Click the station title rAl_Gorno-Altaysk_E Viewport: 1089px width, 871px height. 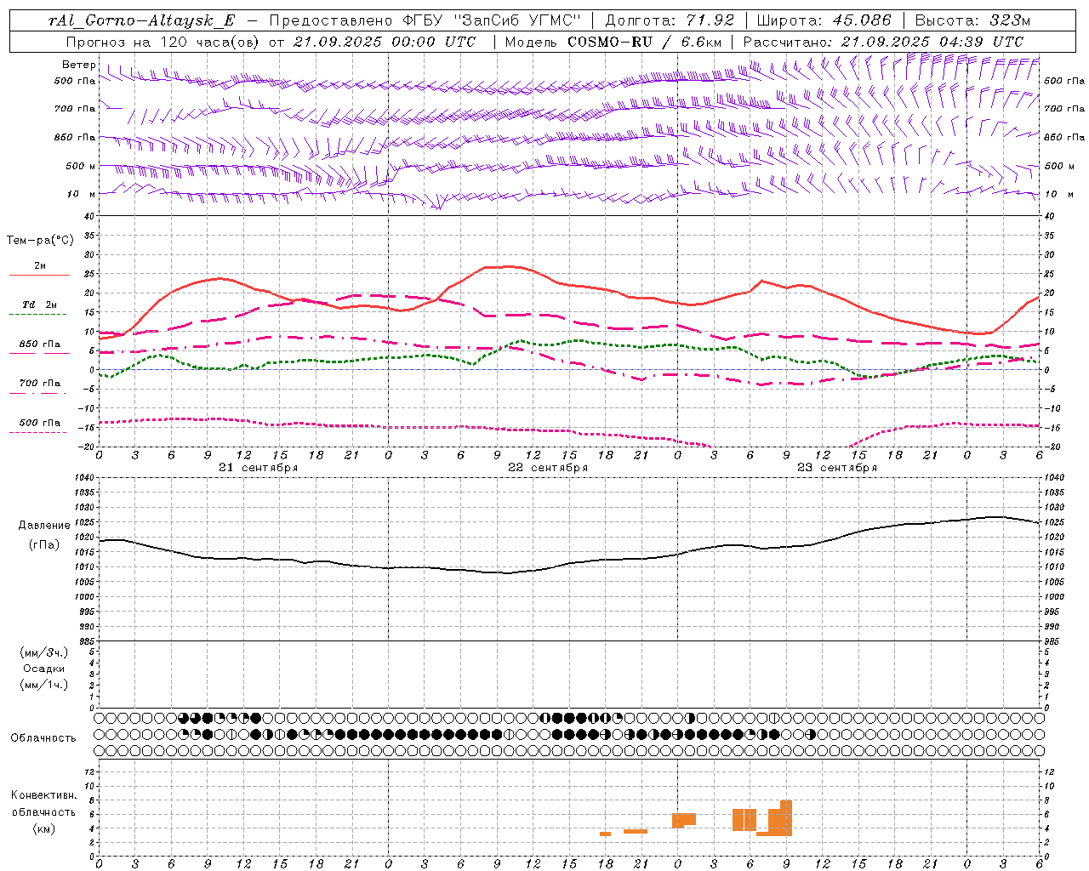pos(142,20)
